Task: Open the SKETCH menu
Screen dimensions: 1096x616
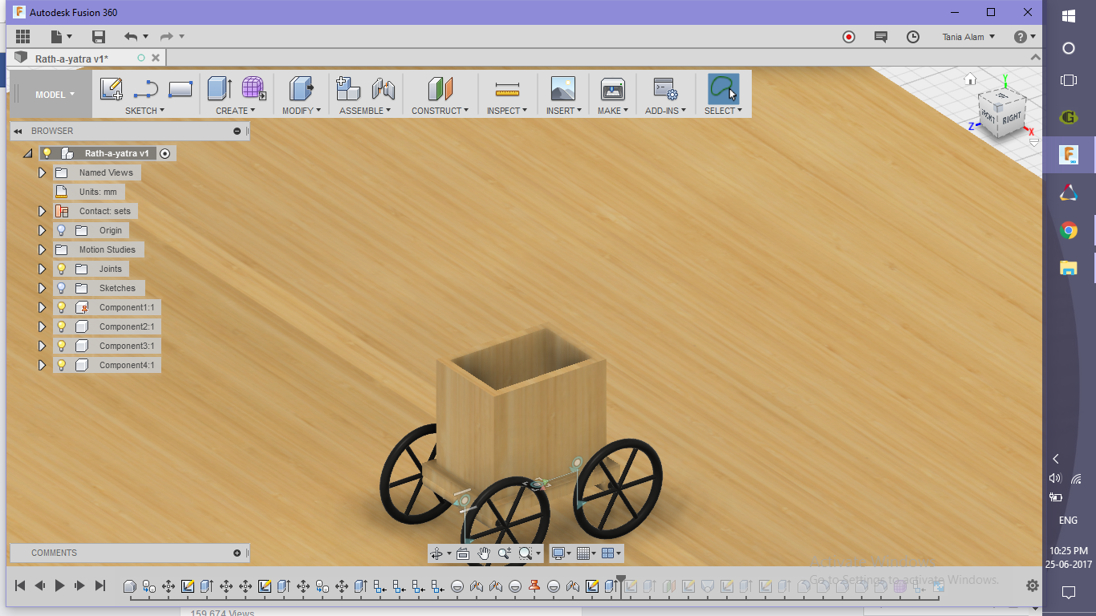Action: tap(144, 111)
